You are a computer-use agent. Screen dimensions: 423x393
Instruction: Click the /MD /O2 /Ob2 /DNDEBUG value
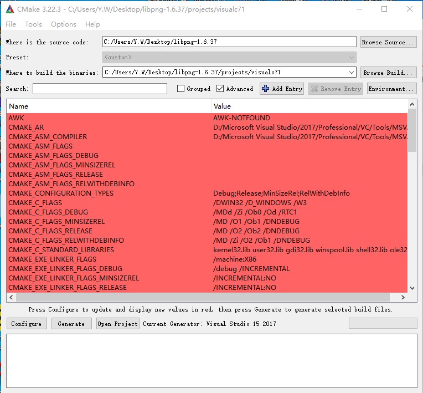256,231
